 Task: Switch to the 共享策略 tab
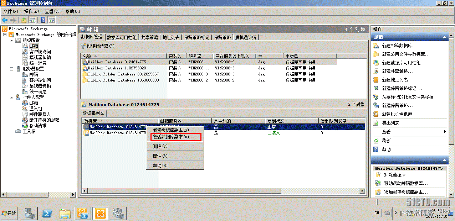click(149, 37)
